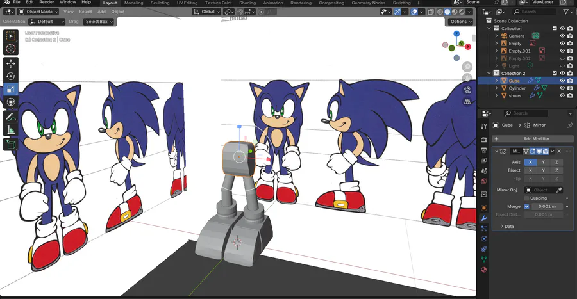Open the Object Constraints properties tab
This screenshot has height=299, width=577.
(484, 249)
